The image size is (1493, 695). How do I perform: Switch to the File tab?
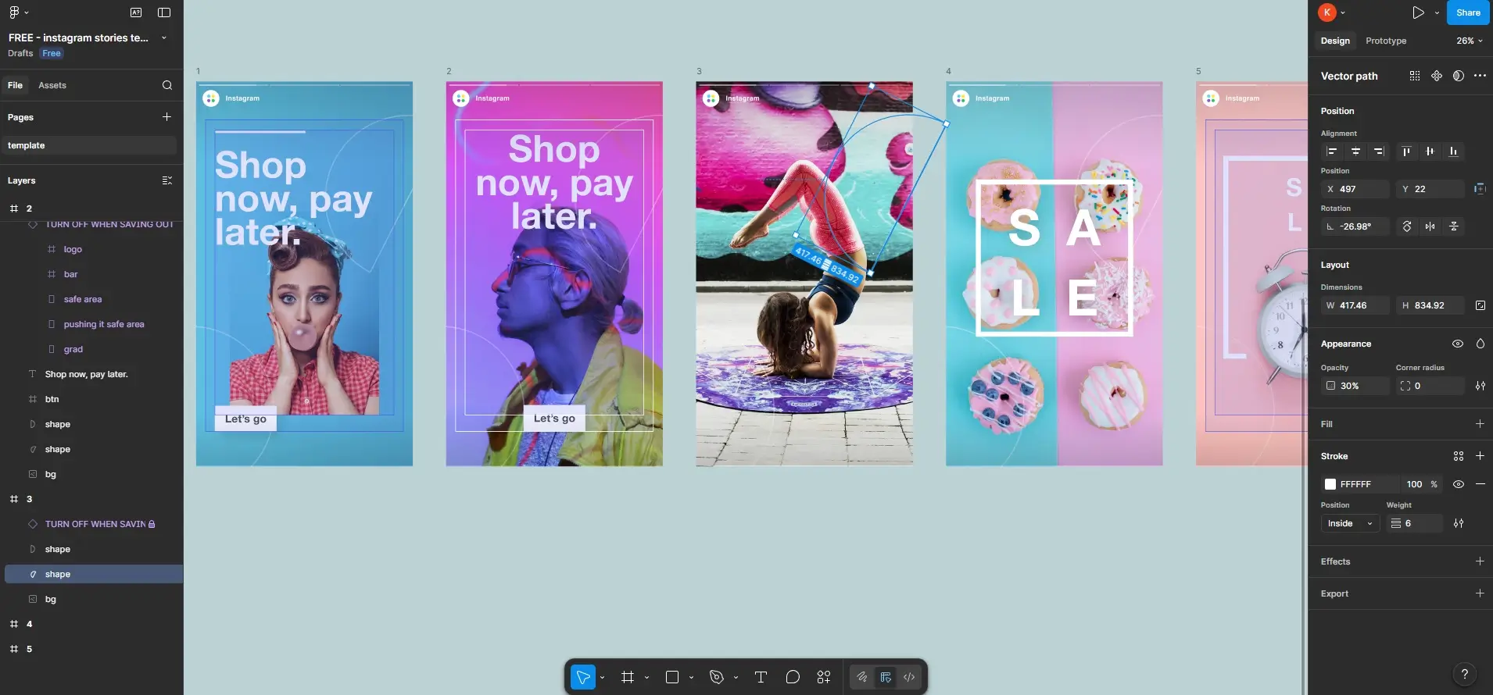[x=15, y=85]
